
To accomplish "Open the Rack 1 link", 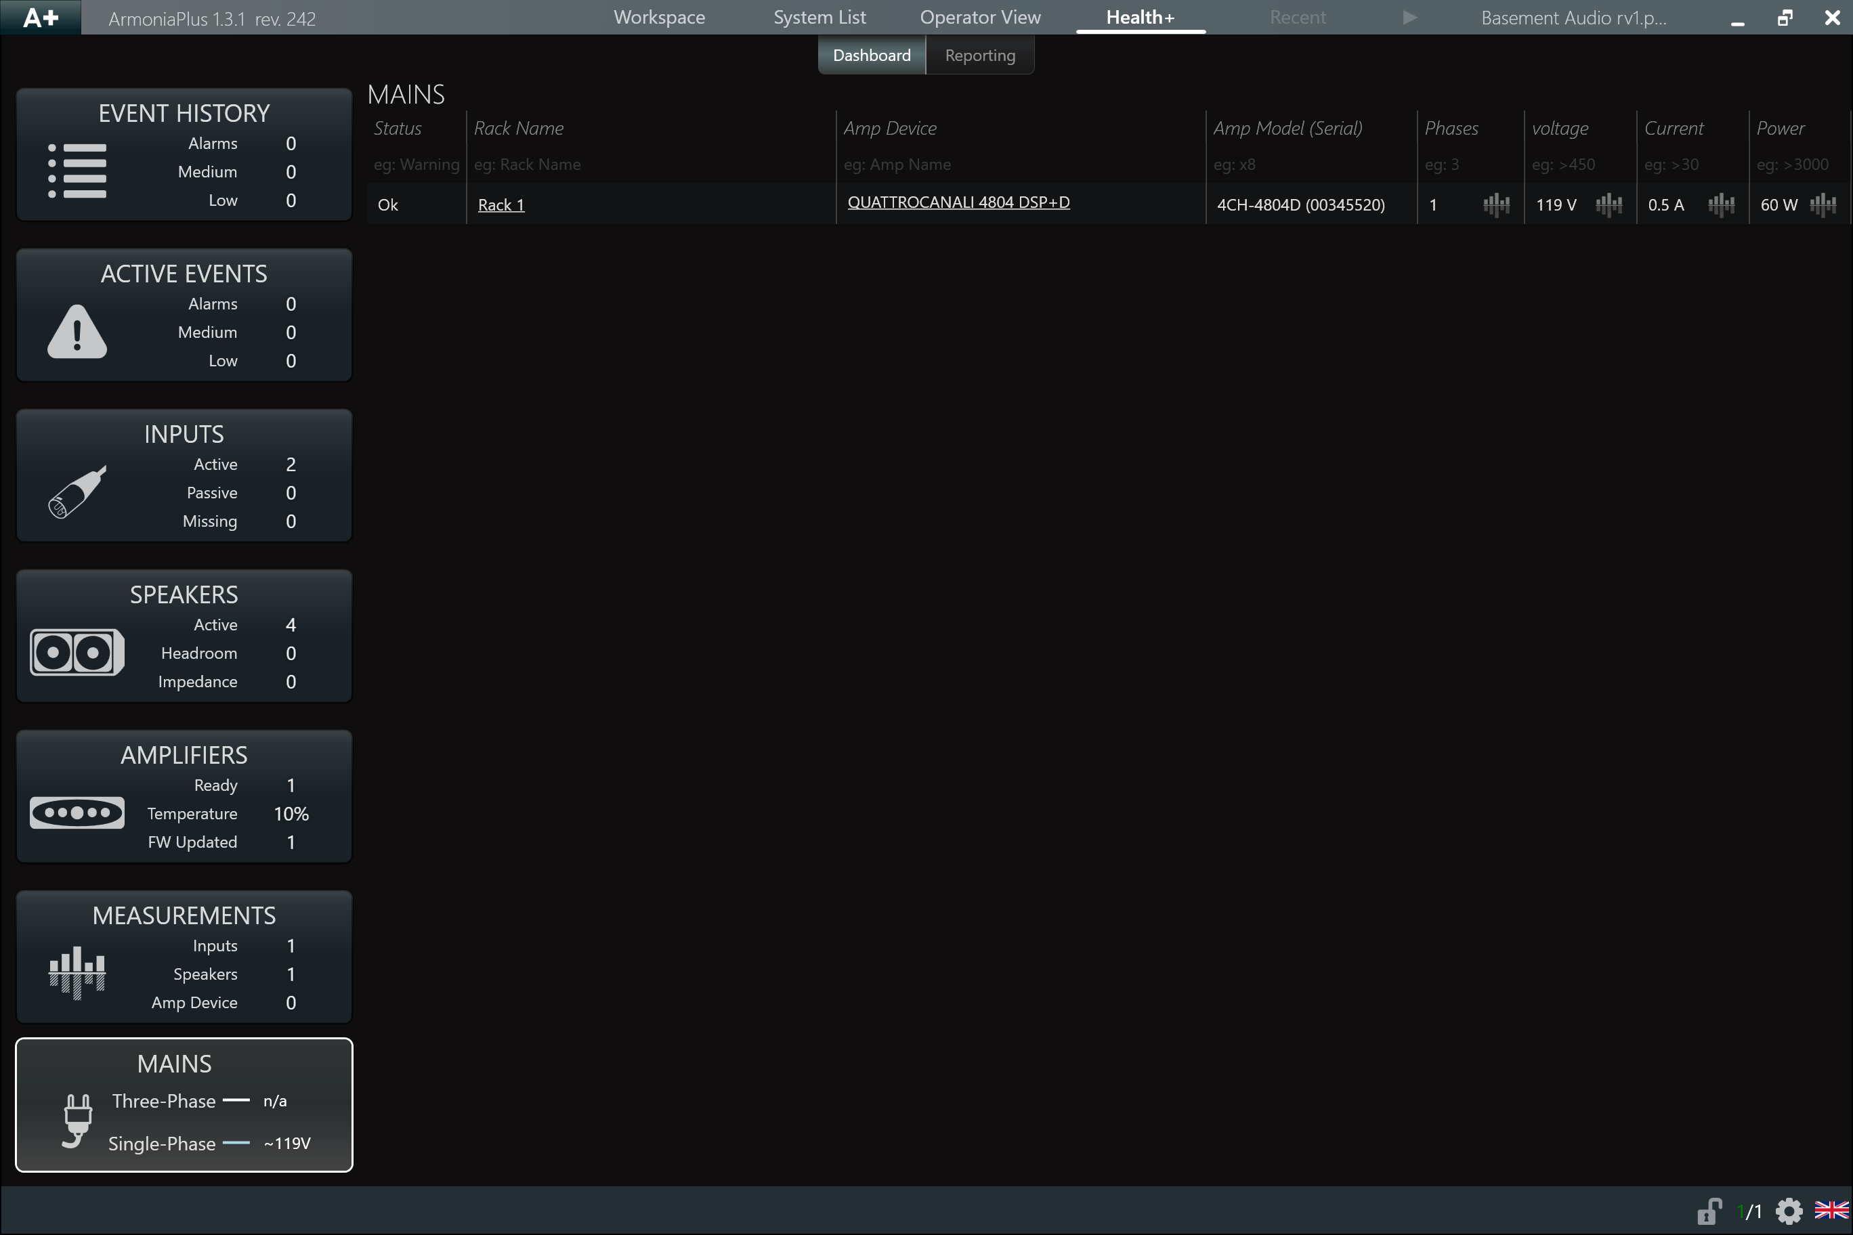I will coord(501,204).
